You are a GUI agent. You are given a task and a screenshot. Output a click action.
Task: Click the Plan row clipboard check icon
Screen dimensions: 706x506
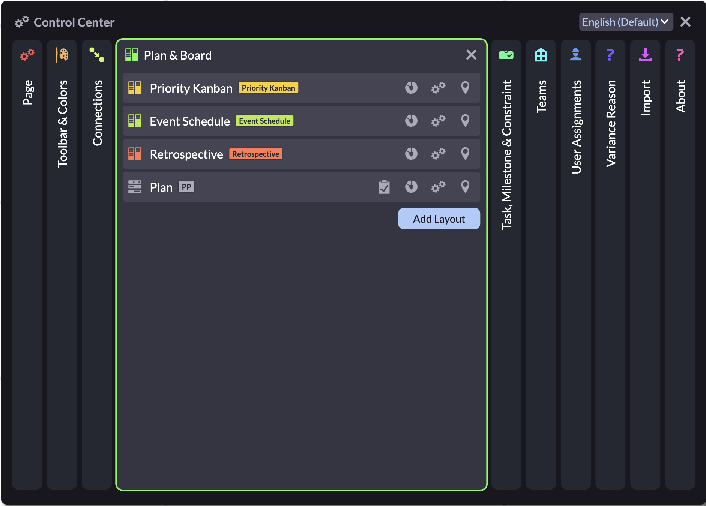pos(384,187)
